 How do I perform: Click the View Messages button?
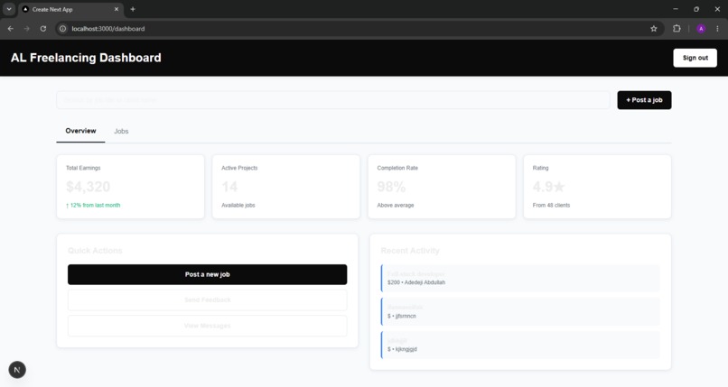click(x=207, y=326)
